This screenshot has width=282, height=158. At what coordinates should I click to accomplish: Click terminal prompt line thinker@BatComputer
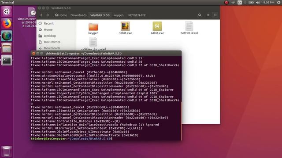pyautogui.click(x=71, y=139)
